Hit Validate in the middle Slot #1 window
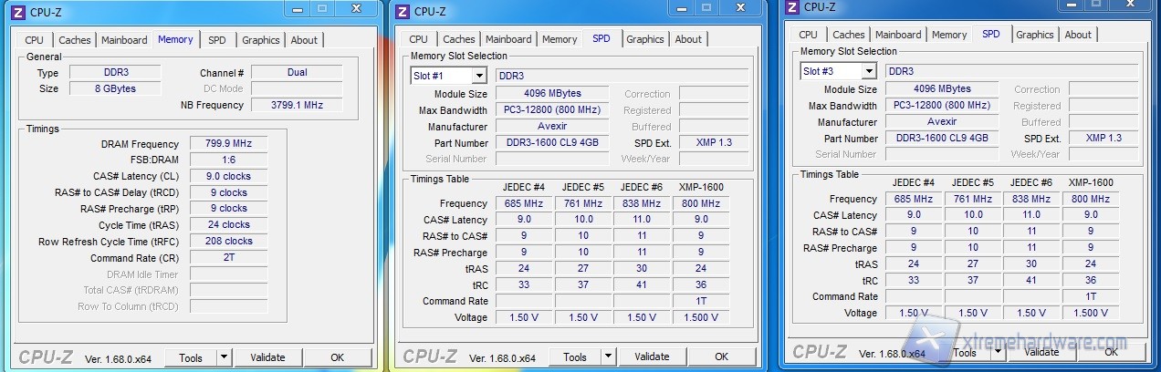Screen dimensions: 1161x372 tap(652, 356)
